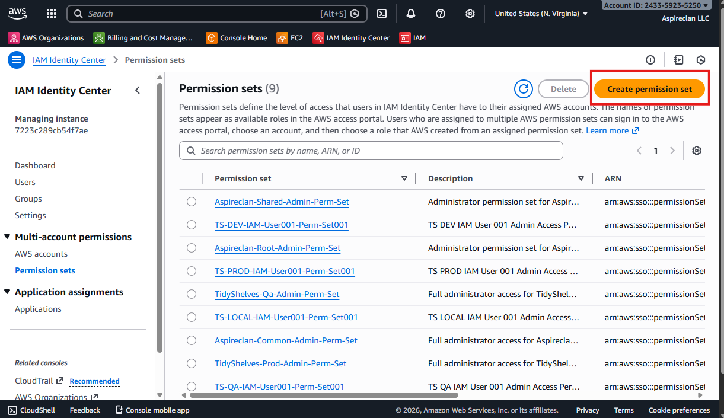The image size is (724, 418).
Task: Select radio for Aspireclan-Root-Admin-Perm-Set
Action: click(x=192, y=248)
